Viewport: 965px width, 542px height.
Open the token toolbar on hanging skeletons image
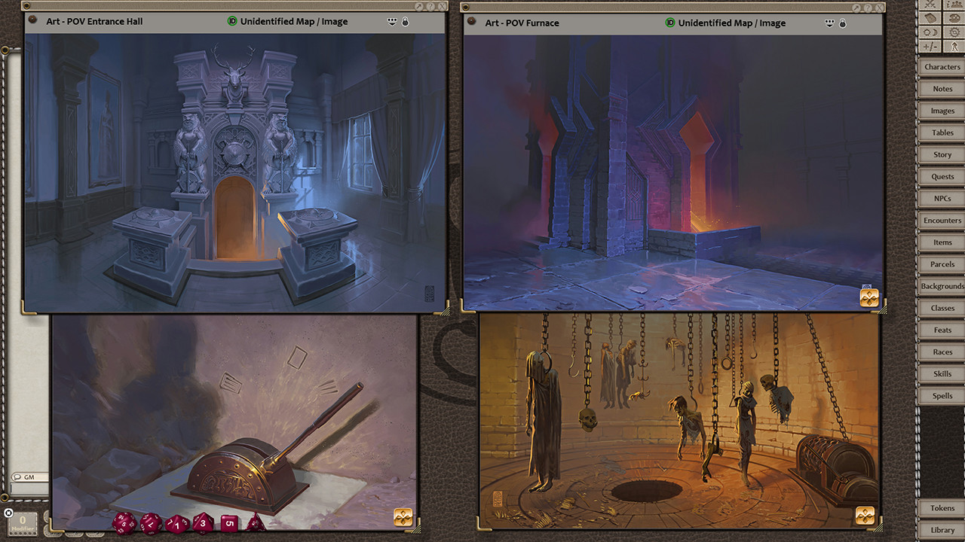click(x=865, y=516)
